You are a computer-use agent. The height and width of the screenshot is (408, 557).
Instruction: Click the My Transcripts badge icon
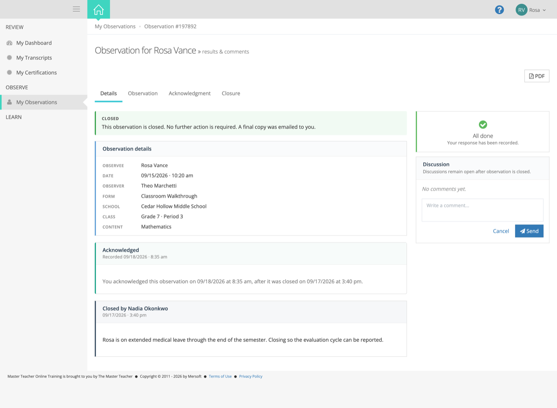[x=9, y=58]
